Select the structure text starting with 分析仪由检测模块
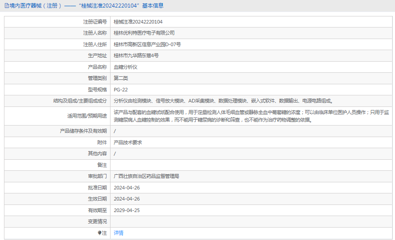 coord(223,101)
